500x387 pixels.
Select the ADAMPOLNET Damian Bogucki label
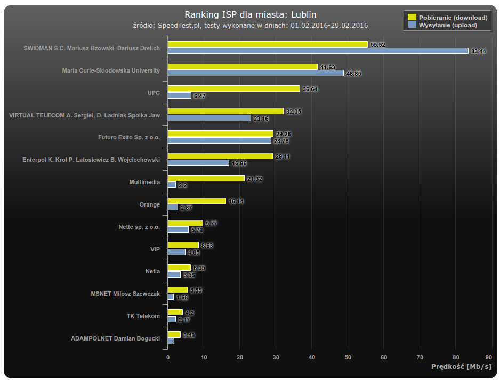click(116, 338)
